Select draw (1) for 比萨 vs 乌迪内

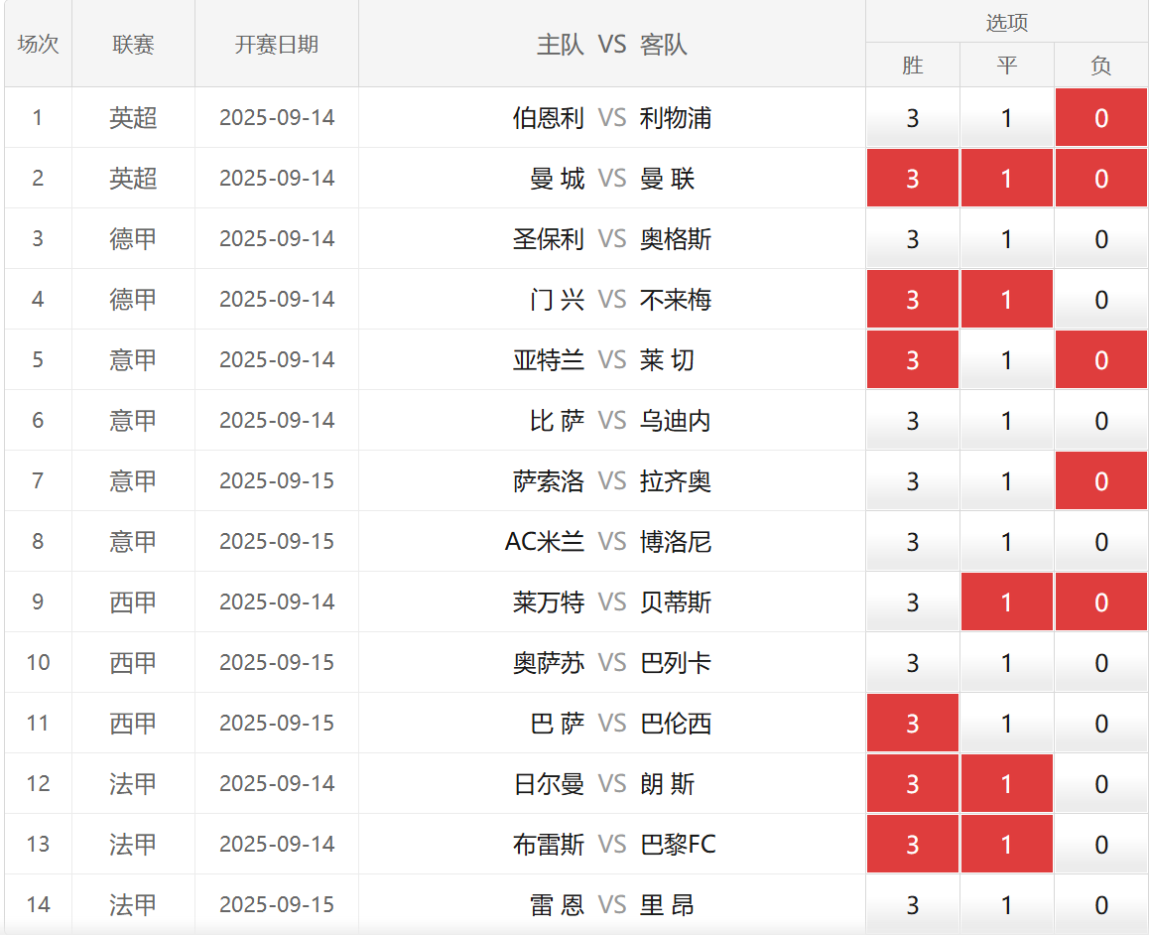pos(1007,421)
